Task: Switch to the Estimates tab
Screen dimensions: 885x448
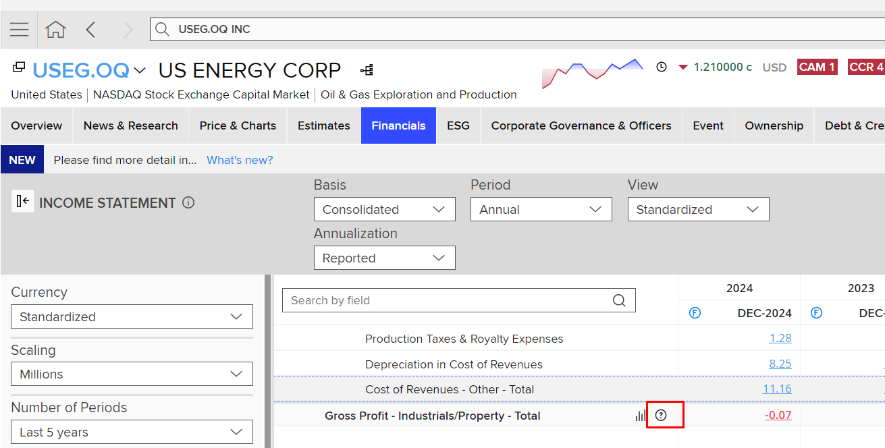Action: [324, 125]
